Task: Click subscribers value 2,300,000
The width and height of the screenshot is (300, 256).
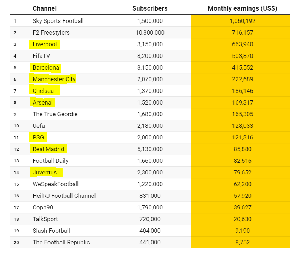Action: click(x=150, y=172)
